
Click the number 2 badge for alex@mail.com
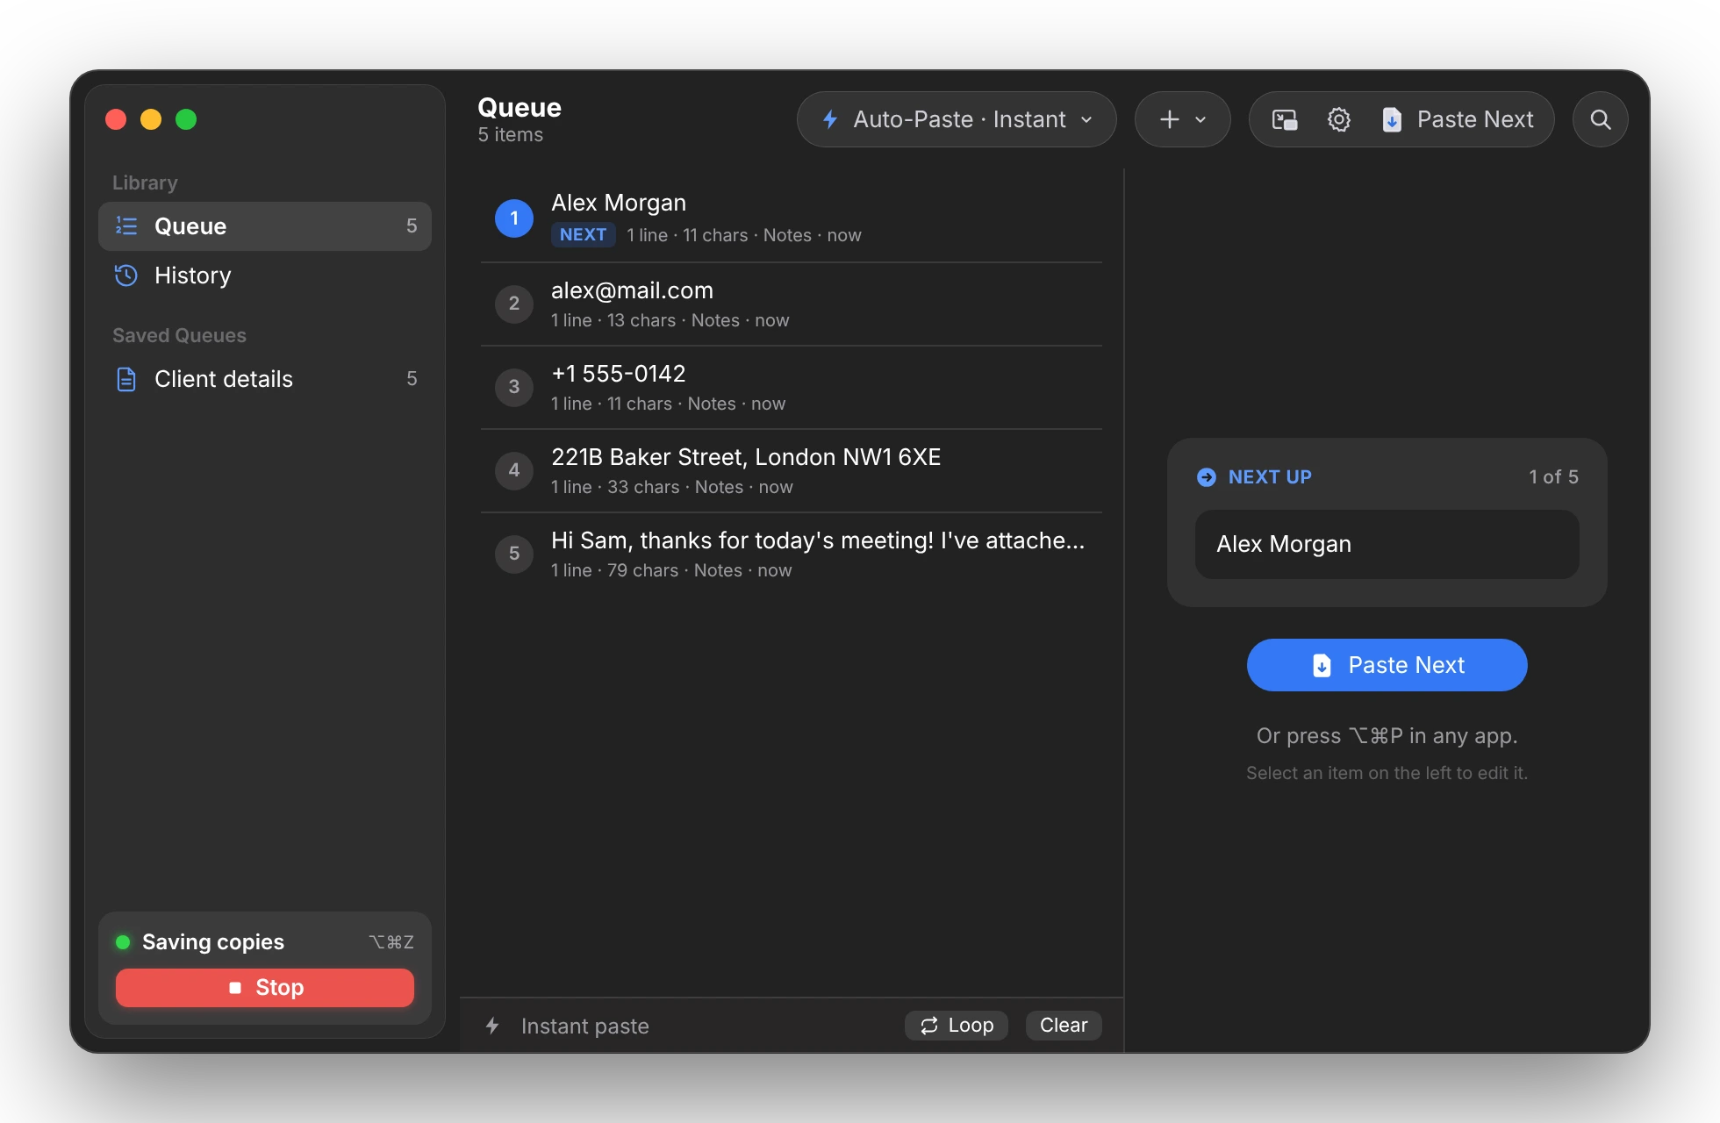tap(514, 304)
